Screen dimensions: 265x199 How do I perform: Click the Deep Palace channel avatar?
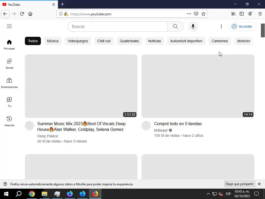point(30,126)
